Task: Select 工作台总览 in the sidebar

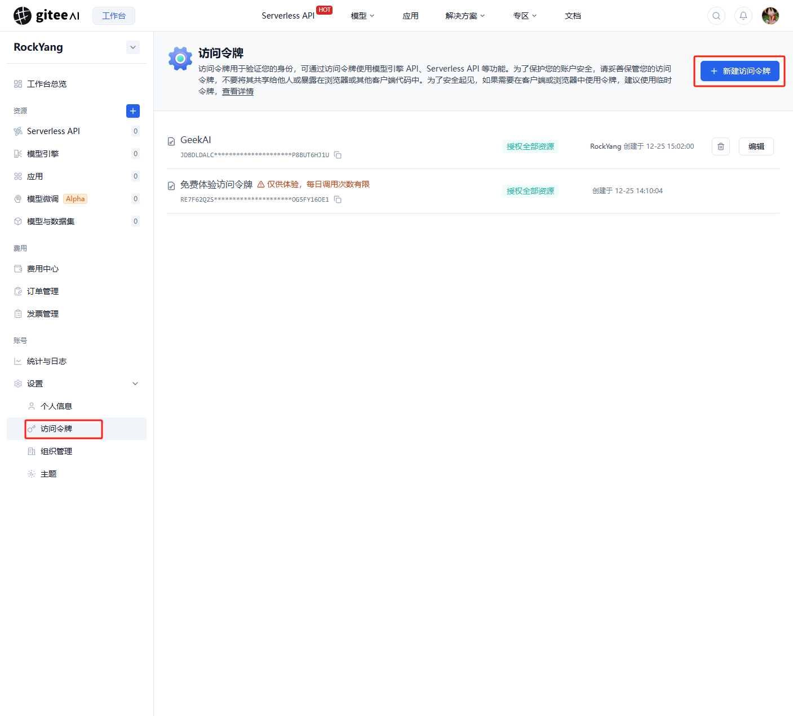Action: [x=77, y=84]
